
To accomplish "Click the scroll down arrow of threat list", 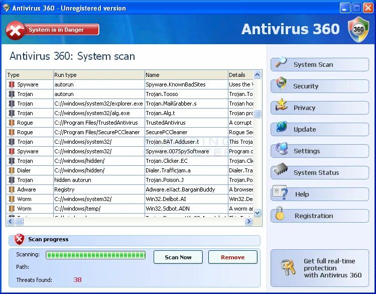I will [258, 213].
